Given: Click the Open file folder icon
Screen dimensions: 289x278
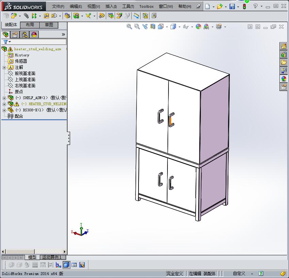Looking at the screenshot, I should pyautogui.click(x=220, y=6).
